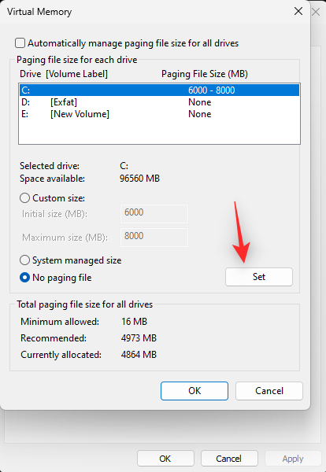Click Cancel in the background window

229,459
